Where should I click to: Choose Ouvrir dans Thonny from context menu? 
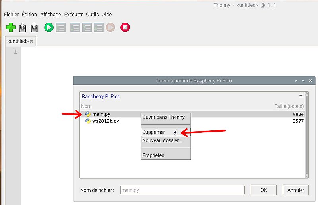click(166, 117)
